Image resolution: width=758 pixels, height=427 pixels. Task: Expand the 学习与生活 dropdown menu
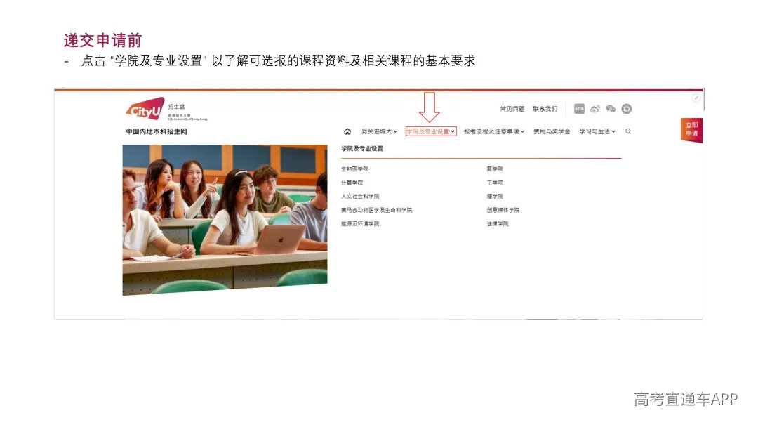pos(597,131)
